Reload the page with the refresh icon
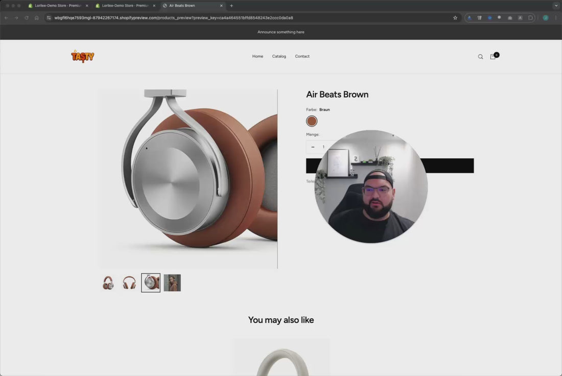The height and width of the screenshot is (376, 562). click(x=27, y=18)
